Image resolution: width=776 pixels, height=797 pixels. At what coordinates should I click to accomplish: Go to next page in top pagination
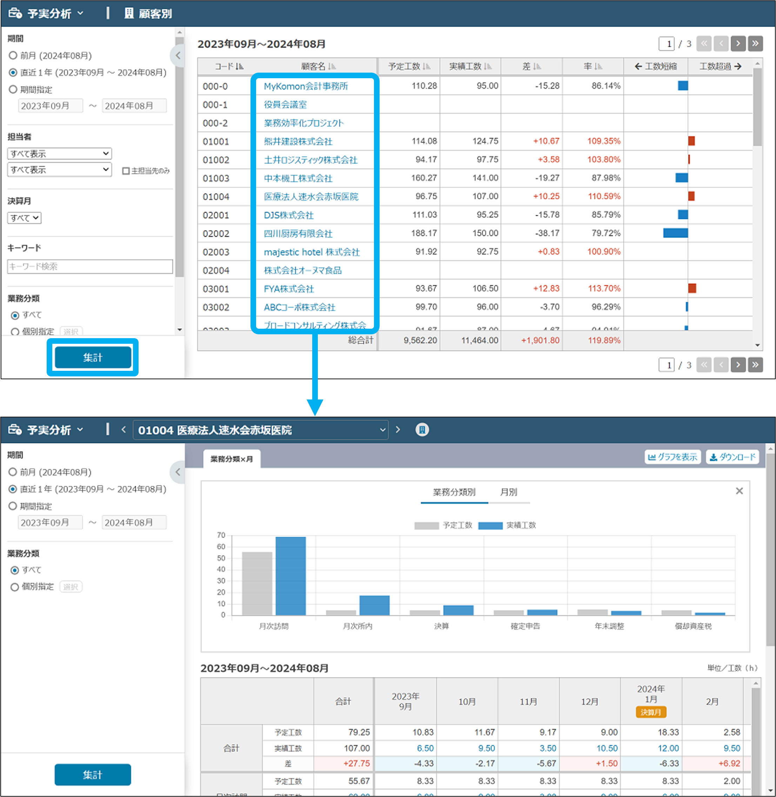[738, 43]
